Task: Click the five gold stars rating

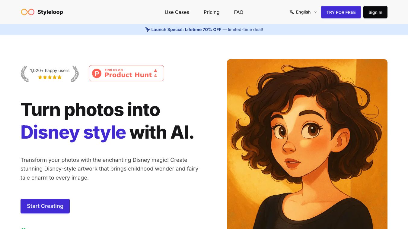Action: 50,77
